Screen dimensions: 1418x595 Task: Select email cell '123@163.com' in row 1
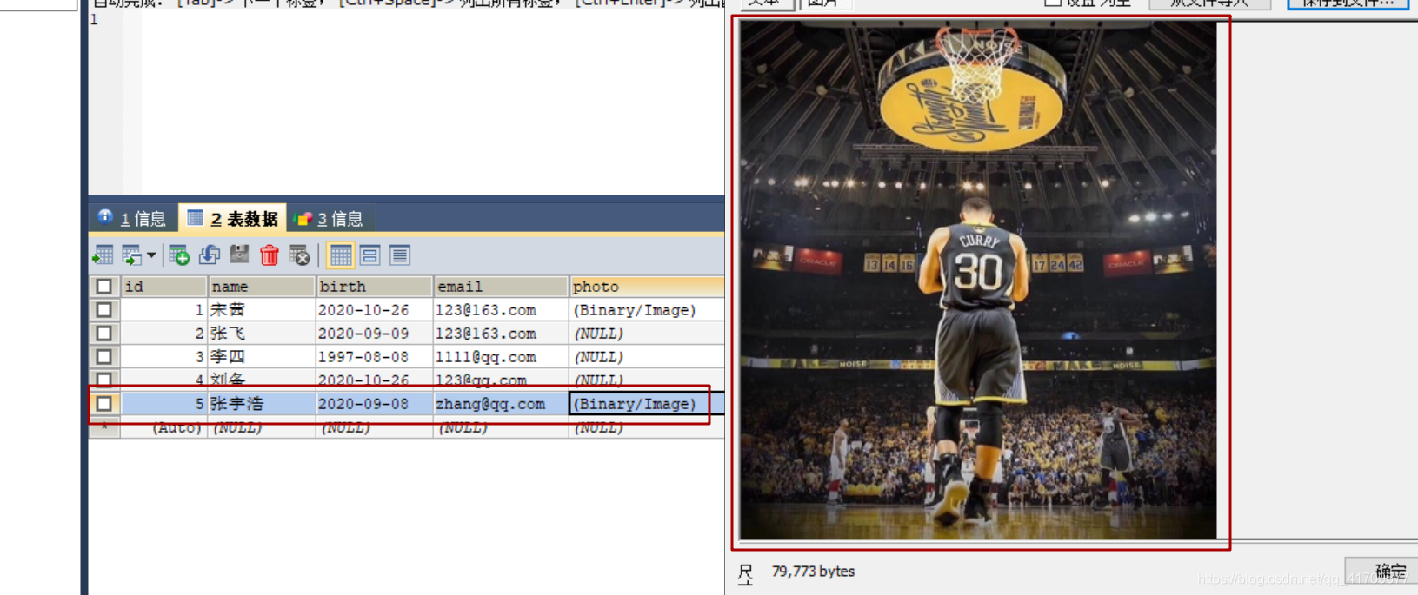click(x=501, y=310)
